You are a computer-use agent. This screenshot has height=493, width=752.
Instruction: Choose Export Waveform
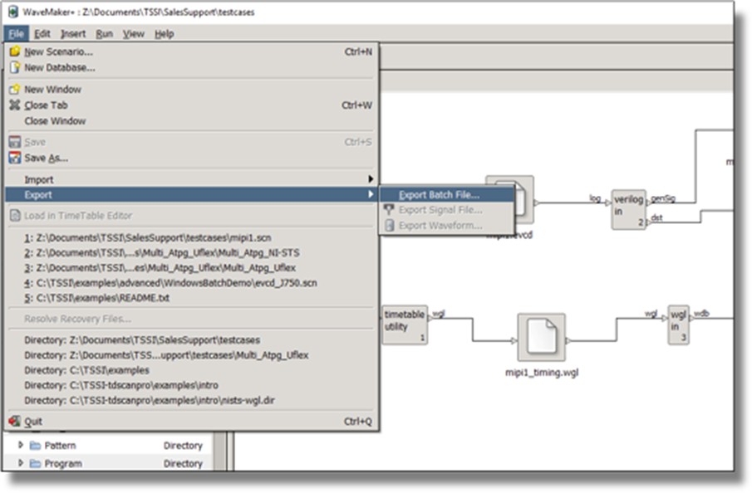click(446, 225)
